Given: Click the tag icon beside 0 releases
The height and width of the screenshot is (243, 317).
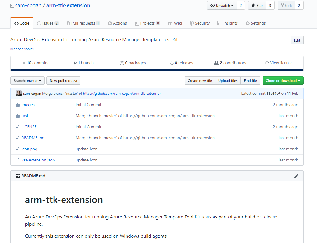Looking at the screenshot, I should click(172, 63).
